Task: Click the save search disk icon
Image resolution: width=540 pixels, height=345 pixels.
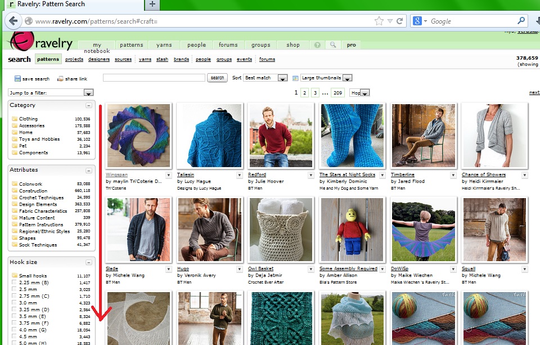Action: click(17, 79)
